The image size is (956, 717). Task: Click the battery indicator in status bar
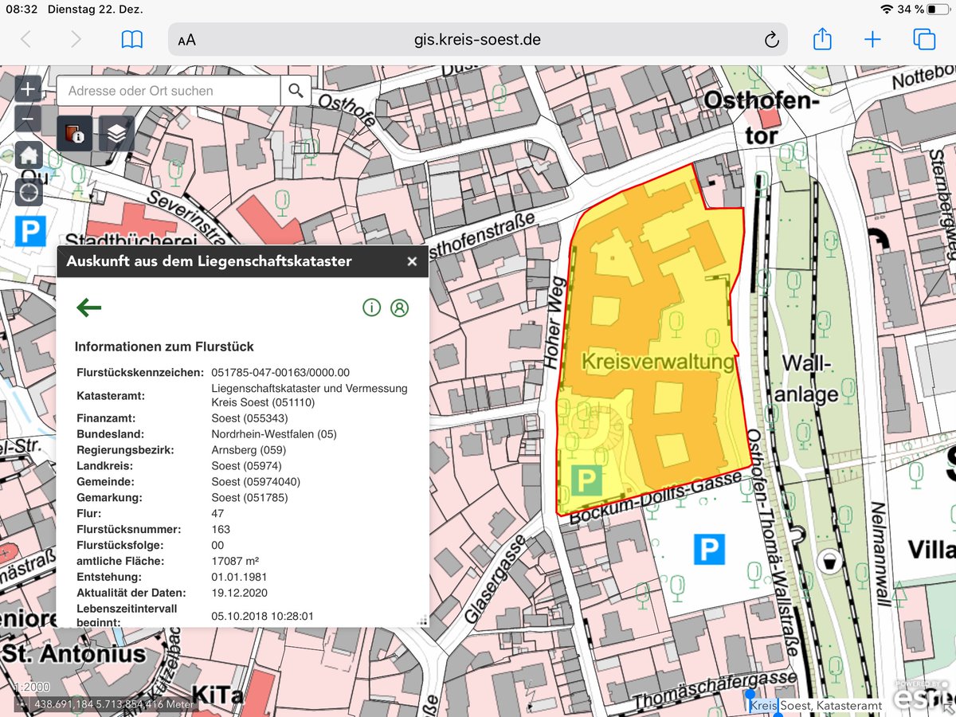point(938,9)
